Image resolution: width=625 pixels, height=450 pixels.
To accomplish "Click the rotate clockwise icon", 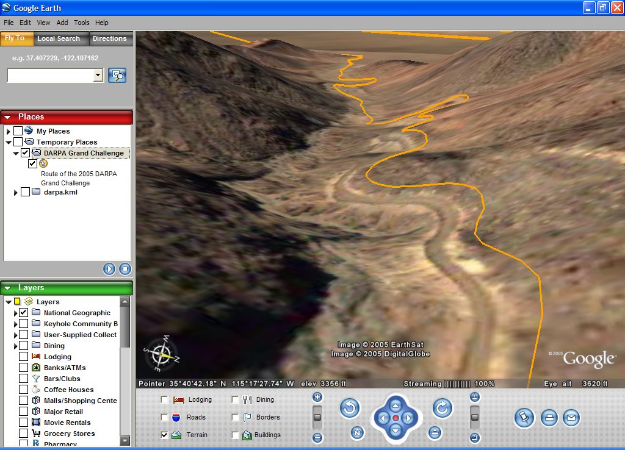I will (x=443, y=408).
